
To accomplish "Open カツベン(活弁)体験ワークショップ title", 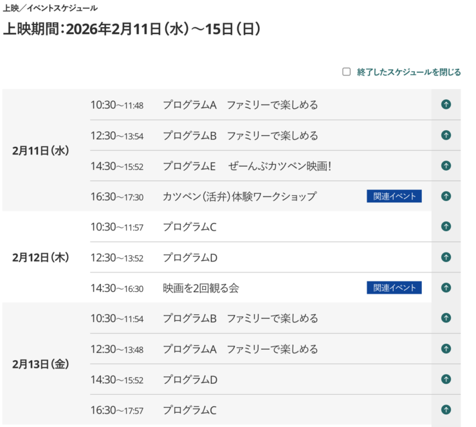I will click(x=239, y=196).
